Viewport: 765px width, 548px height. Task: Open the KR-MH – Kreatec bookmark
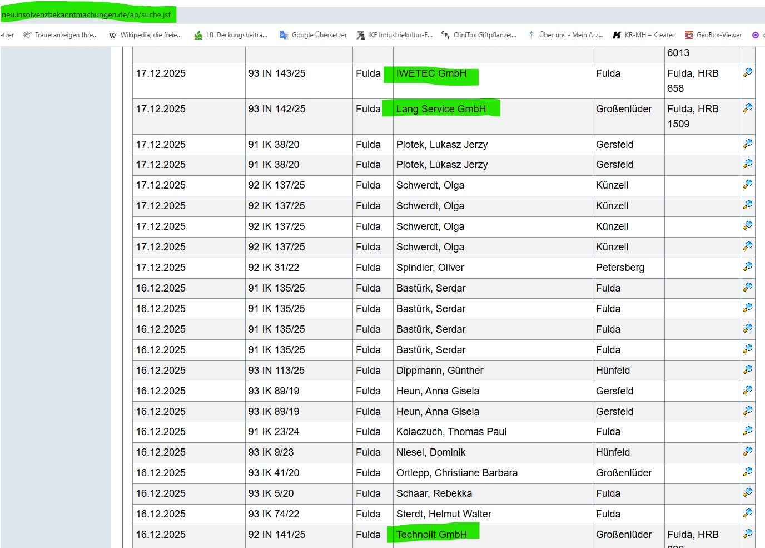coord(644,35)
